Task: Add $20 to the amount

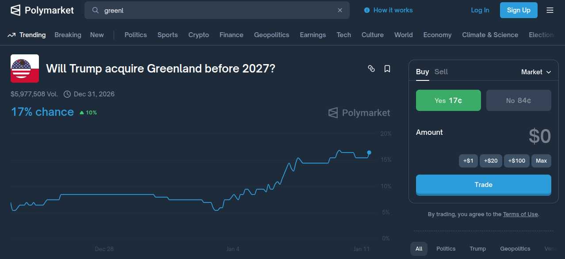Action: tap(491, 160)
